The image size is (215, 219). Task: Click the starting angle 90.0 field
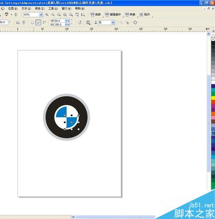[60, 21]
